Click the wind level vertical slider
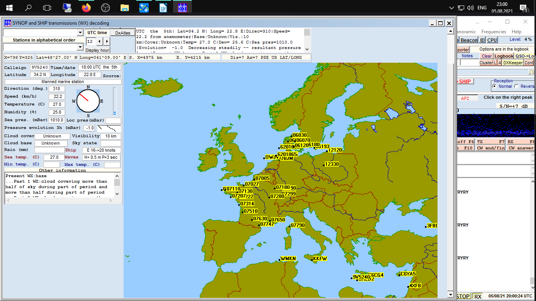 (x=115, y=101)
